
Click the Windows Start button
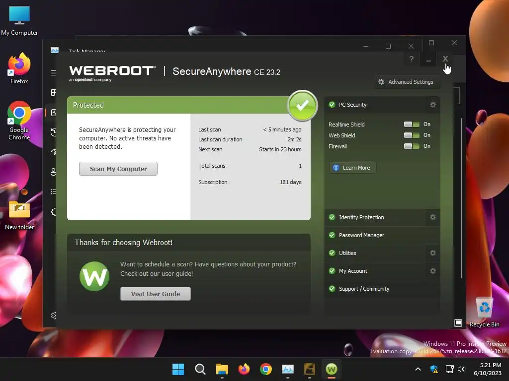[x=178, y=369]
